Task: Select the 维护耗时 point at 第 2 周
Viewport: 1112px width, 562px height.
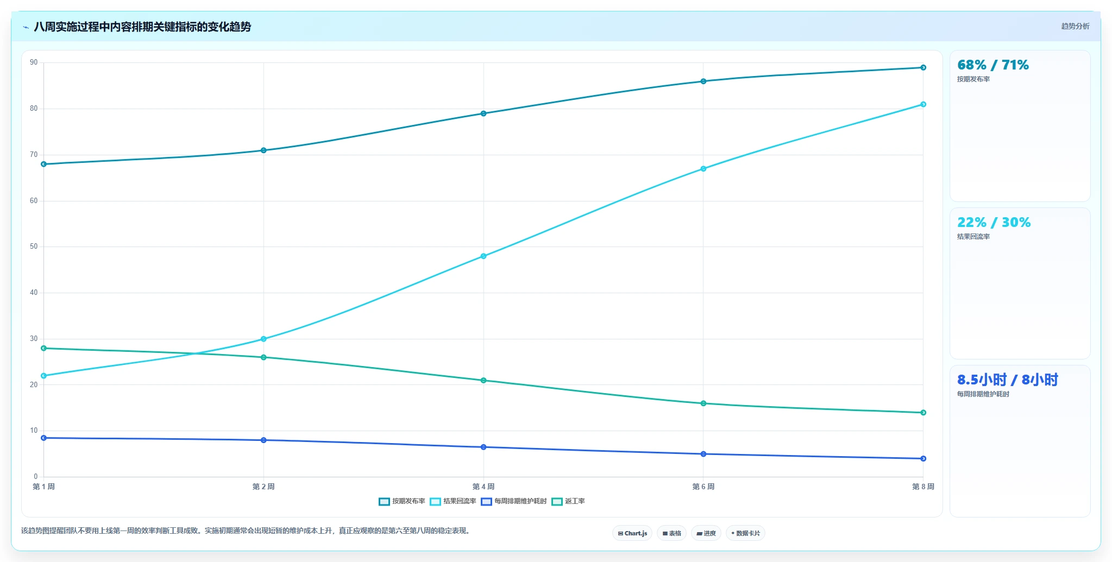Action: click(263, 440)
